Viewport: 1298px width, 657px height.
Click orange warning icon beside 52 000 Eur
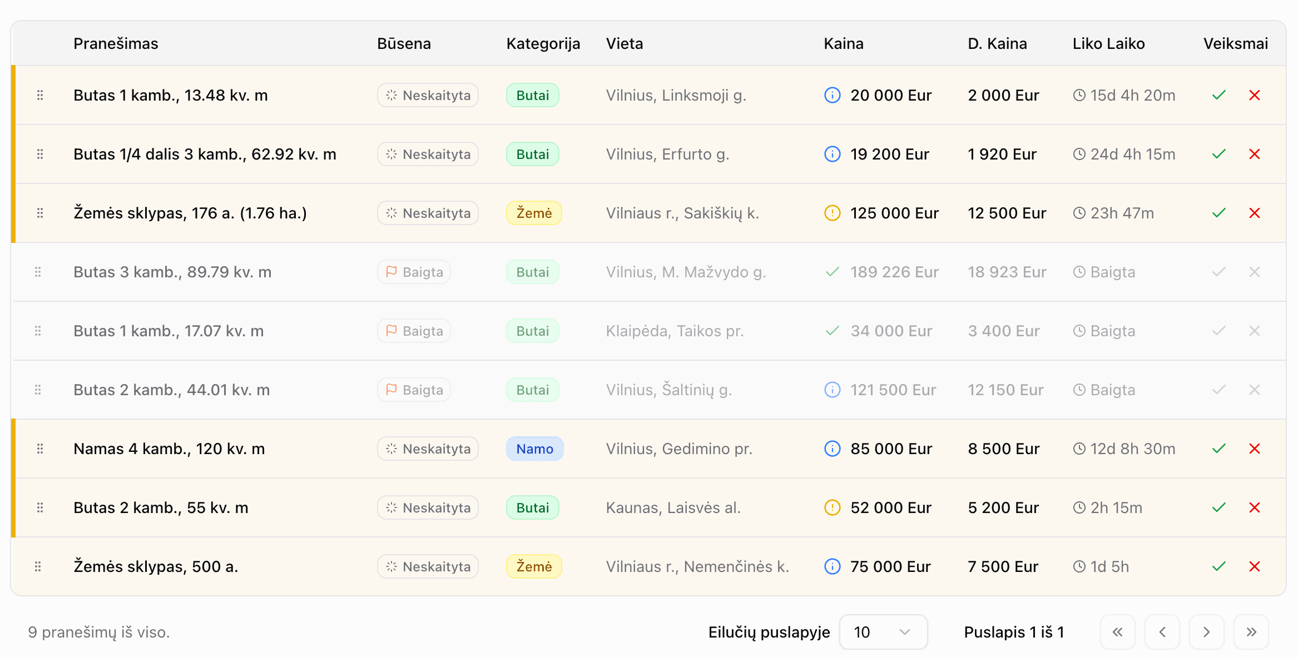(832, 507)
